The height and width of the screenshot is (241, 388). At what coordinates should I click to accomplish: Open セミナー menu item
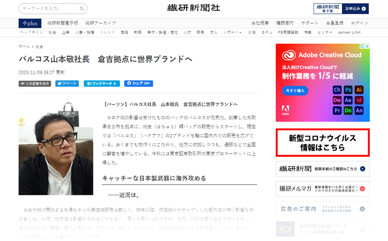325,32
